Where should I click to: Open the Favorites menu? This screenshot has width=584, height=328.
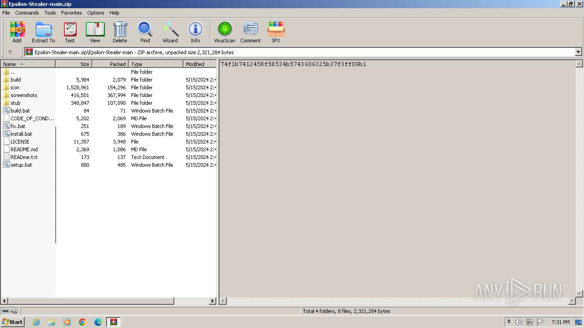72,13
